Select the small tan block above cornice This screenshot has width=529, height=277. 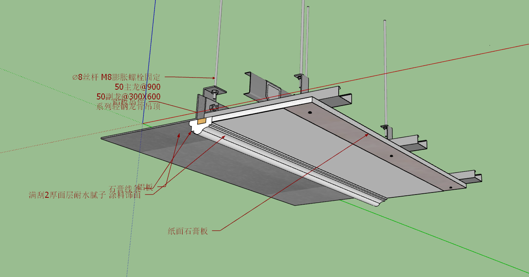[x=201, y=121]
